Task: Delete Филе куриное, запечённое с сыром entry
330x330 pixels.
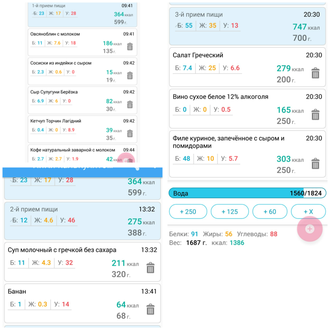Action: 315,164
